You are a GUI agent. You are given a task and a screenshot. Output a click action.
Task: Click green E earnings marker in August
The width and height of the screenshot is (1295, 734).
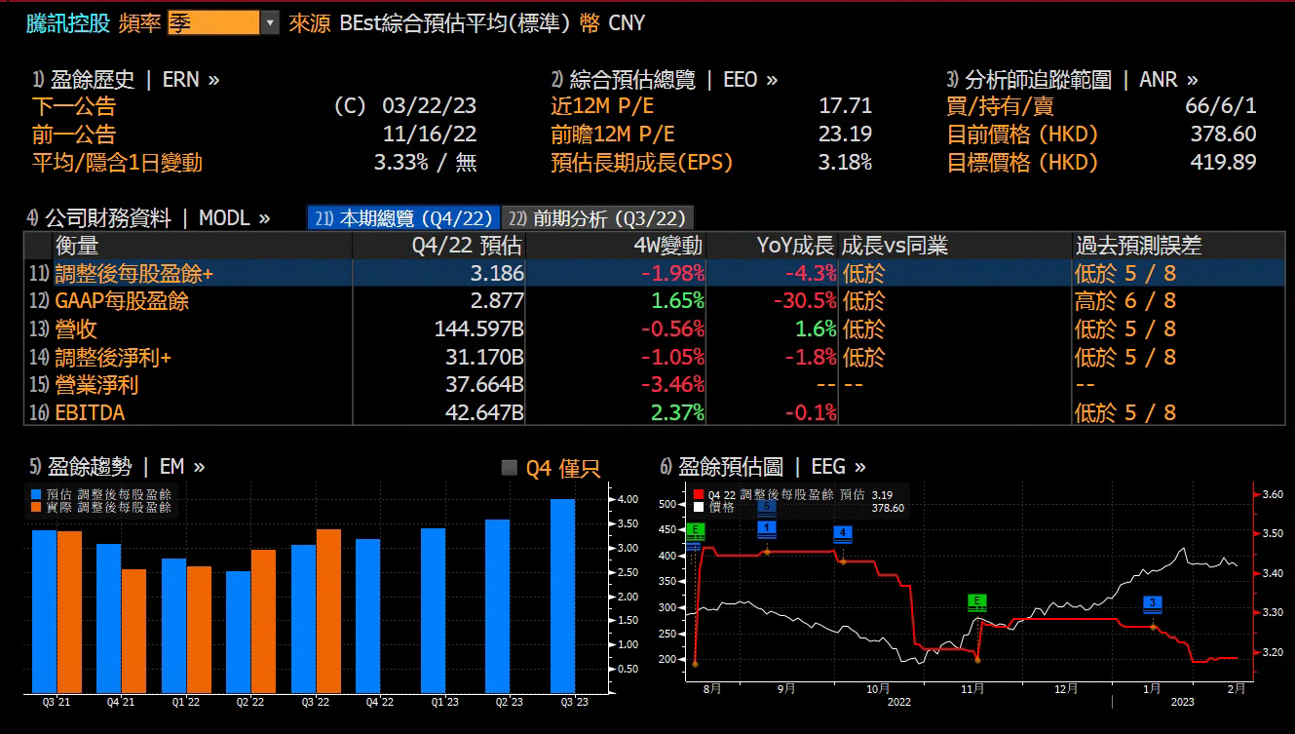point(695,531)
